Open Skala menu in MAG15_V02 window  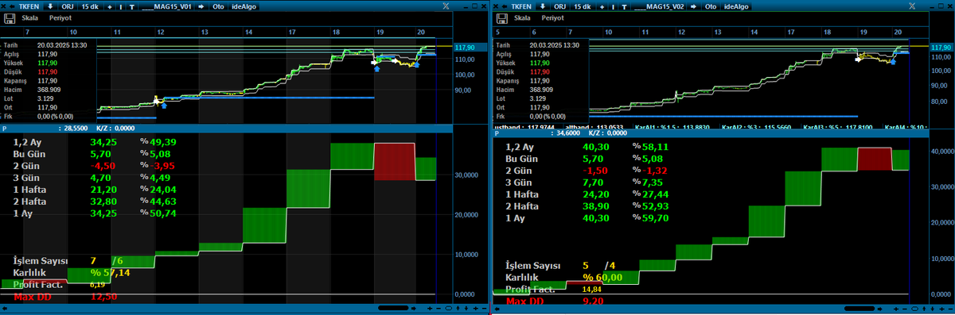[x=523, y=17]
